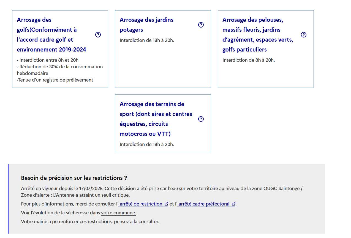Click external-link icon beside arrêté cadre préfectoral
This screenshot has height=238, width=351.
(x=233, y=204)
